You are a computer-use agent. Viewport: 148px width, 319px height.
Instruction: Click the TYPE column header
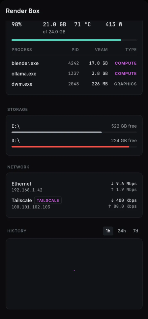[131, 50]
